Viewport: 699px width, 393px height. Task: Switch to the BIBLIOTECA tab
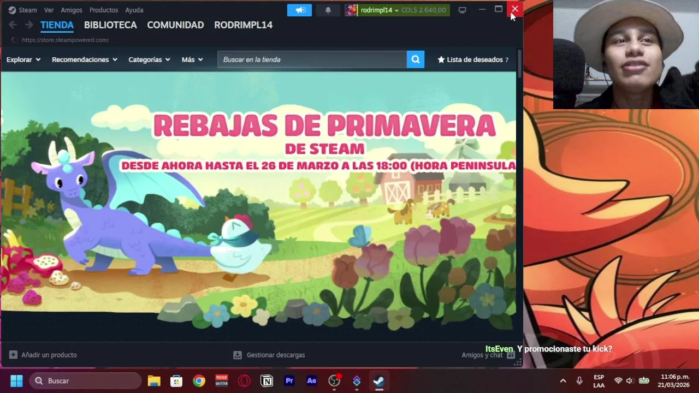[110, 25]
